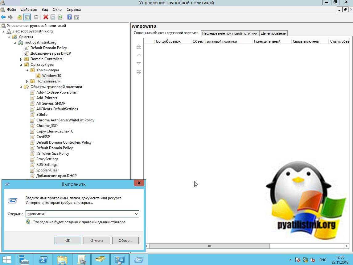Move link to bottom with double-down arrow
The height and width of the screenshot is (265, 353).
point(139,72)
